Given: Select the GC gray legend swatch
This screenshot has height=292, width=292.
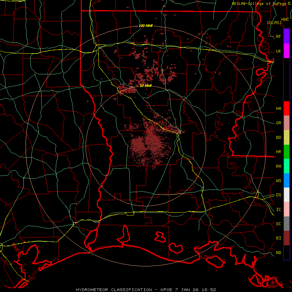Looking at the screenshot, I should coord(286,224).
